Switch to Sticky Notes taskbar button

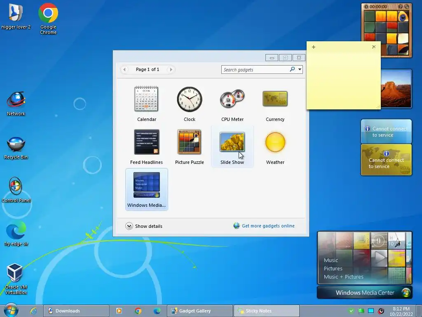[267, 311]
